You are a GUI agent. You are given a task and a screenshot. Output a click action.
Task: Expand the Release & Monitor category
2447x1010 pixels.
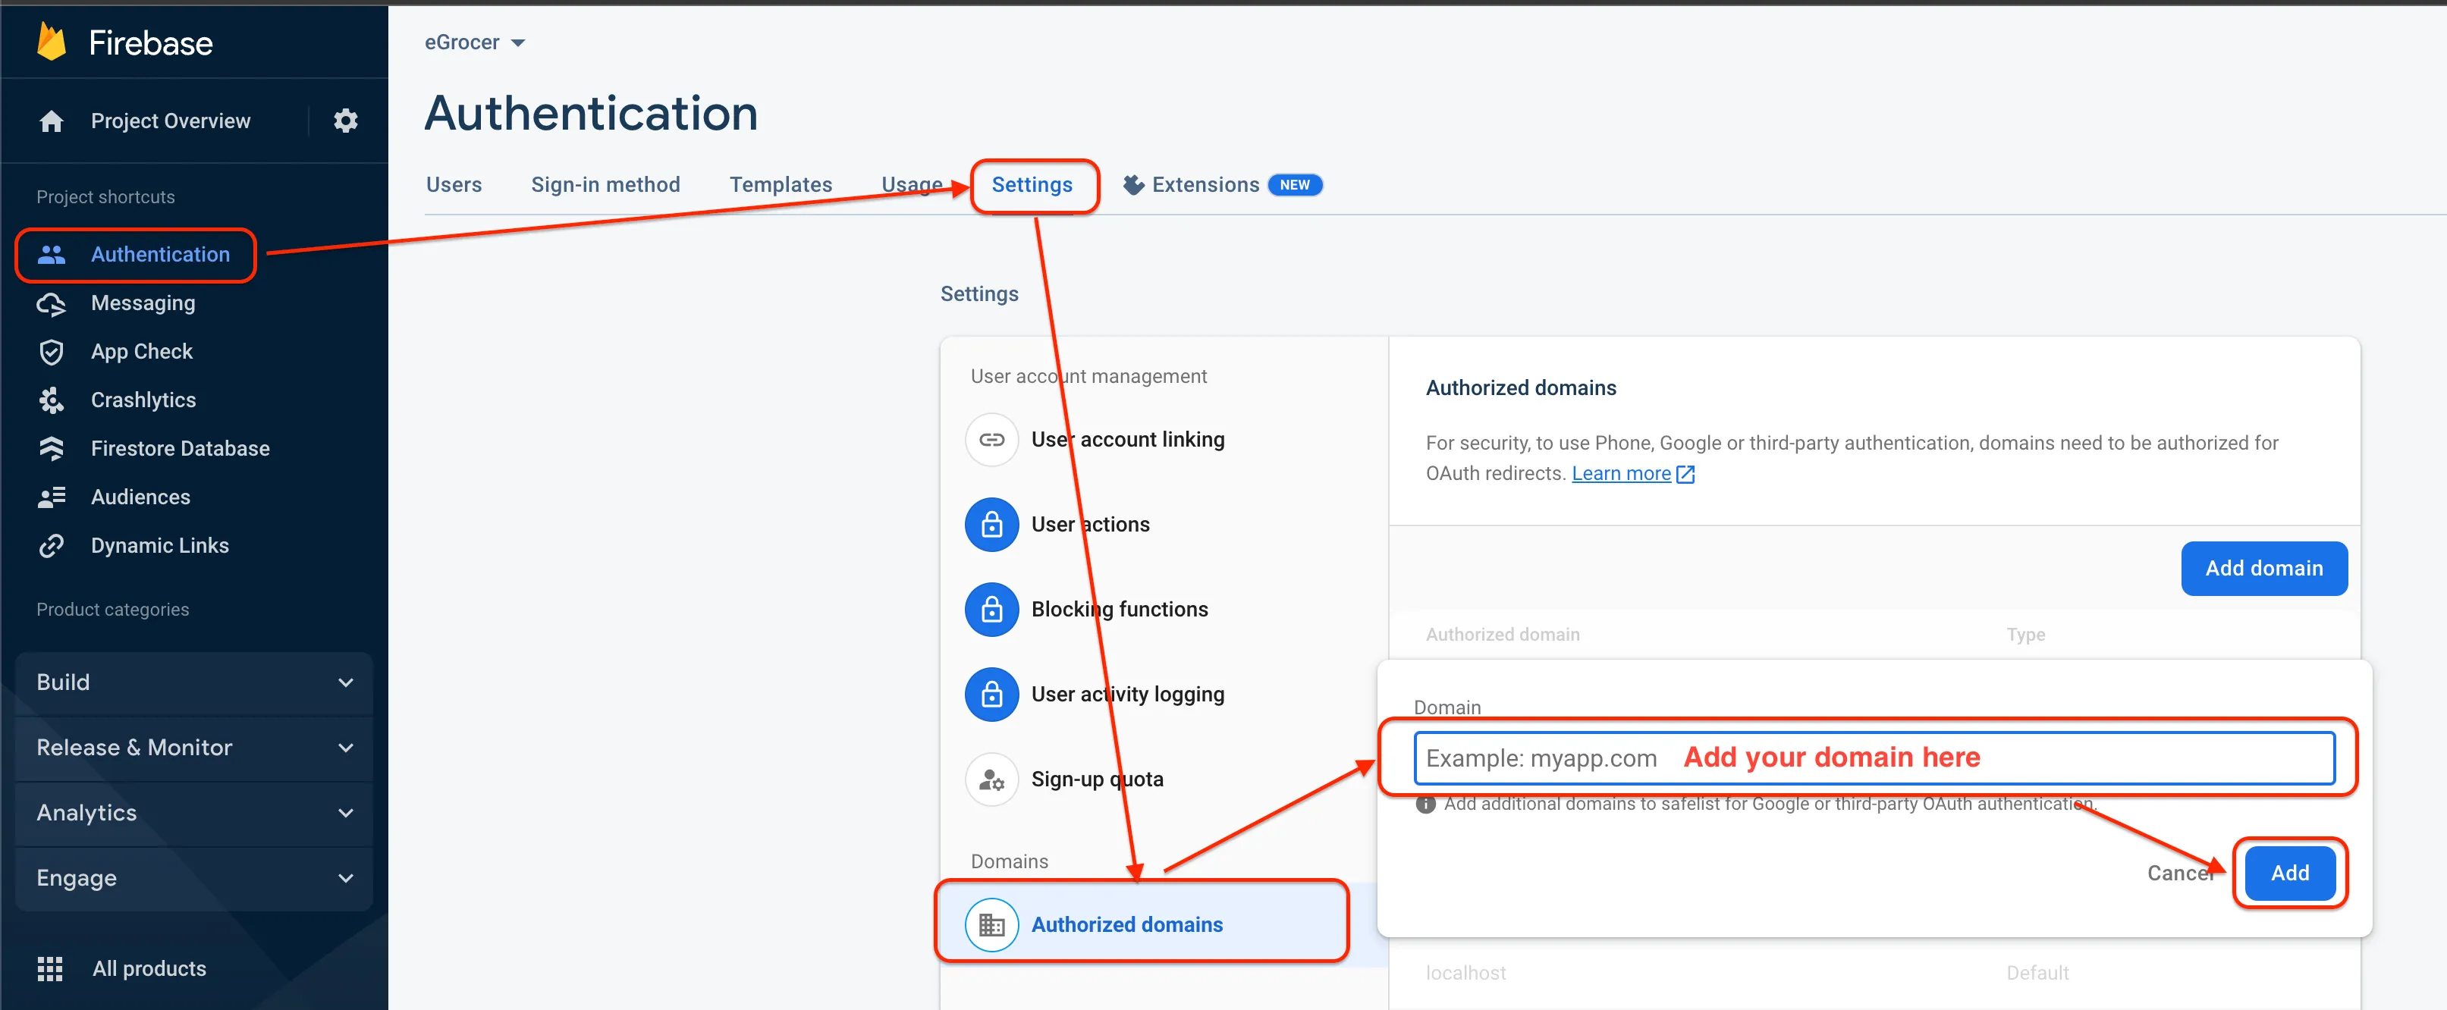[193, 748]
